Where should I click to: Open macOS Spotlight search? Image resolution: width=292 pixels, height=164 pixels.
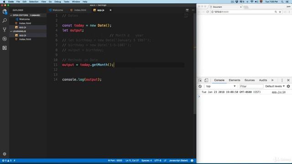282,2
